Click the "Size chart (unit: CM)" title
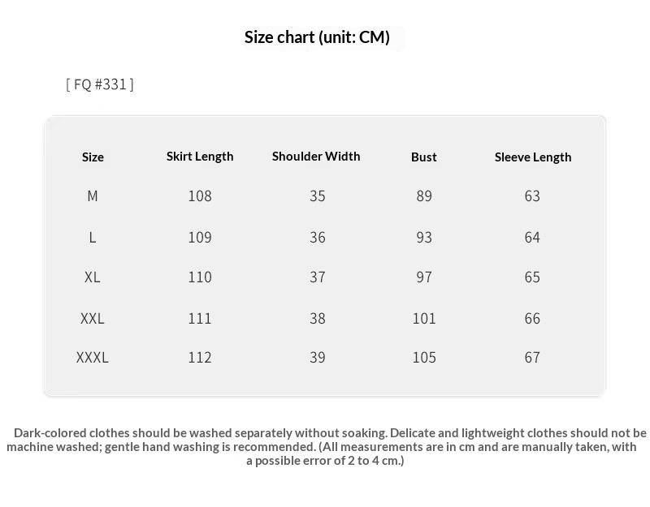 pyautogui.click(x=317, y=37)
